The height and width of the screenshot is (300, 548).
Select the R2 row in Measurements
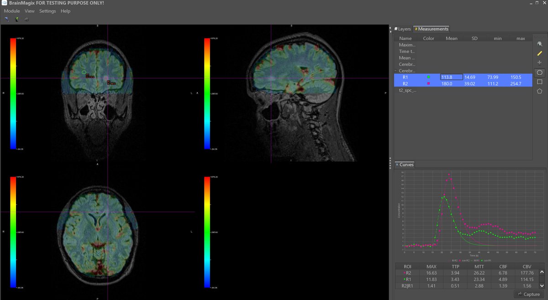463,84
